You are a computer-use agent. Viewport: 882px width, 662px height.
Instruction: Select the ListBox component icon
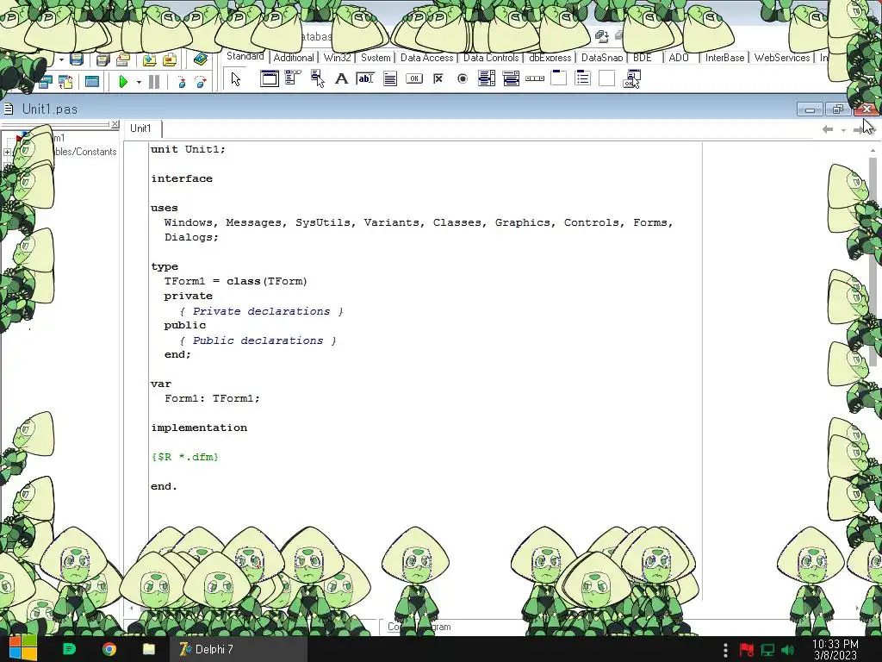[487, 78]
